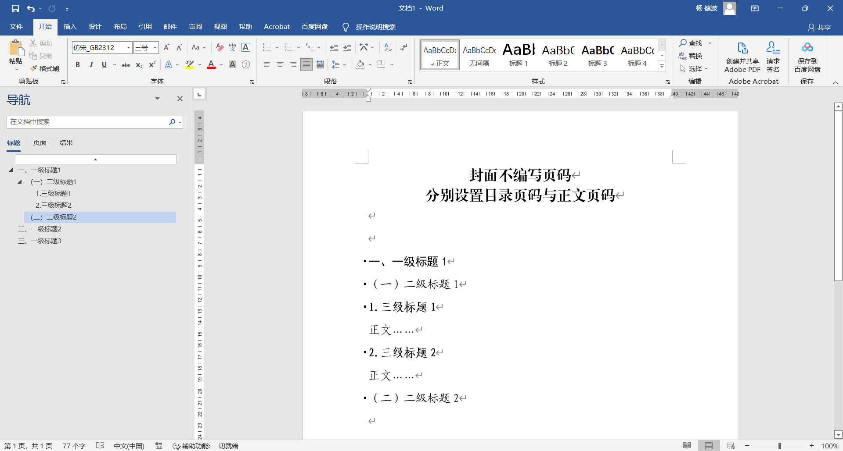Click the Format Painter brush icon
The width and height of the screenshot is (843, 451).
click(x=34, y=68)
